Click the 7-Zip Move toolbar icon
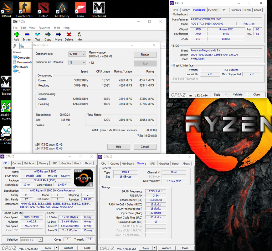 click(59, 36)
